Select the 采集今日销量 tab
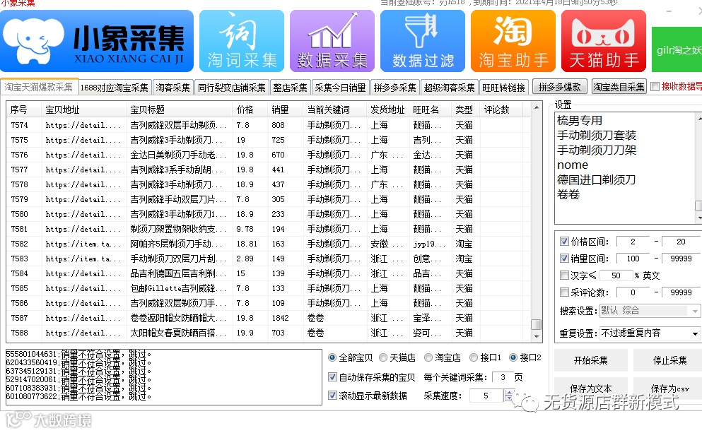702x433 pixels. (x=340, y=88)
